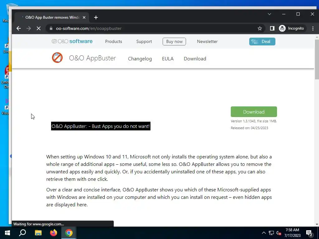The height and width of the screenshot is (239, 319).
Task: Click the paragraph starting 'When setting up Windows 10'
Action: click(159, 168)
